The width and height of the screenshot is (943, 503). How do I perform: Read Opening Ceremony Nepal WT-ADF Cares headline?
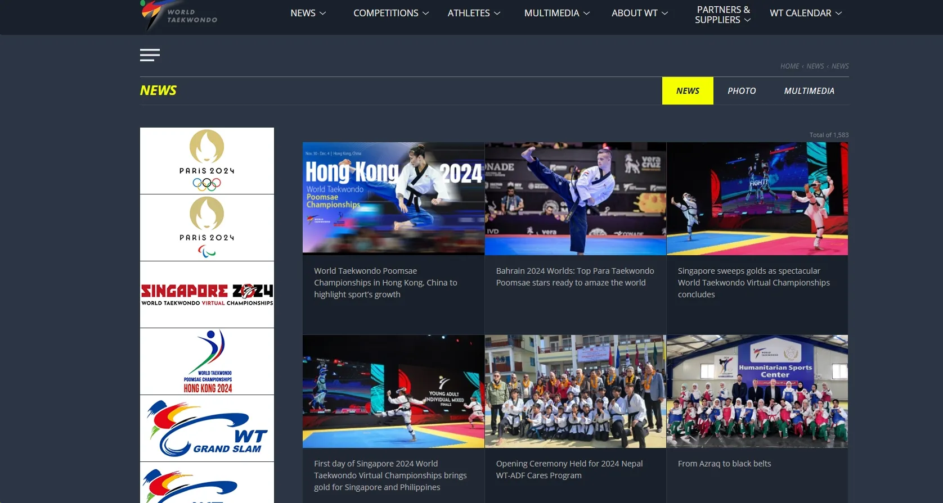click(x=569, y=469)
